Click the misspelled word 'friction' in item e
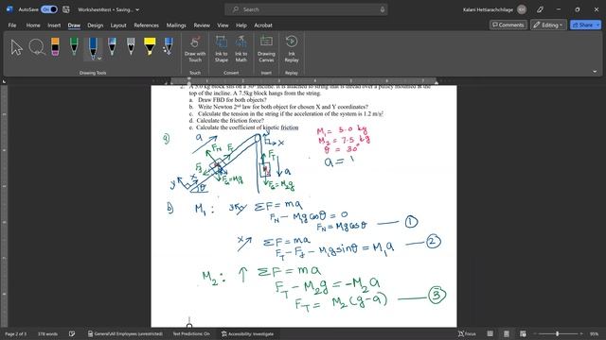This screenshot has width=606, height=340. pos(290,127)
